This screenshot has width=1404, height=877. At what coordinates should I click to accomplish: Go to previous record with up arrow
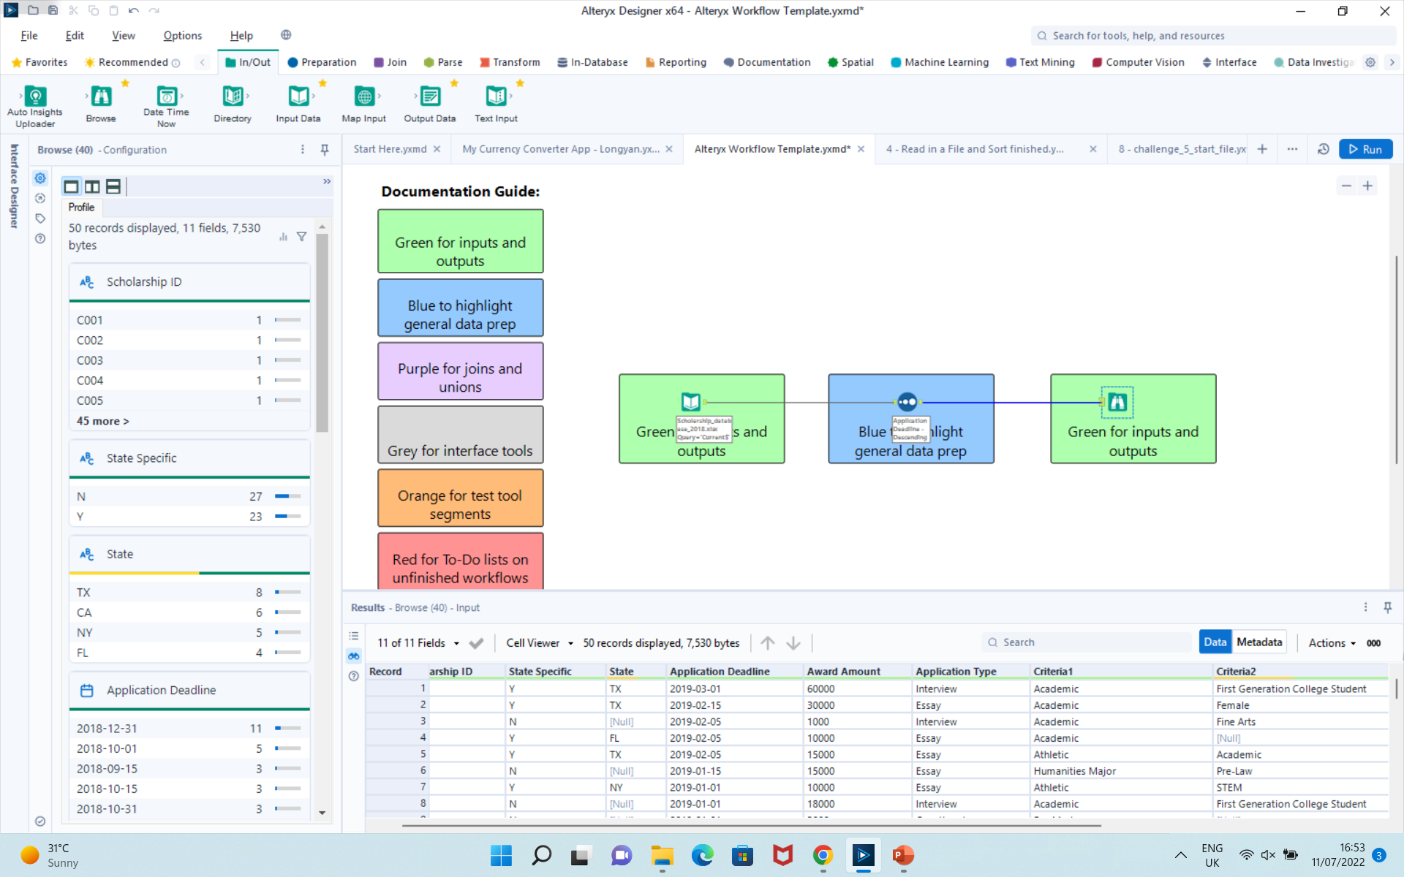click(767, 643)
